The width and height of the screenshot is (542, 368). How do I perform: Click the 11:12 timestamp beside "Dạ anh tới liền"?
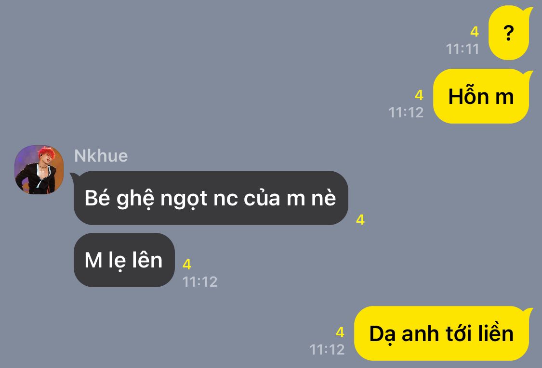pyautogui.click(x=327, y=349)
